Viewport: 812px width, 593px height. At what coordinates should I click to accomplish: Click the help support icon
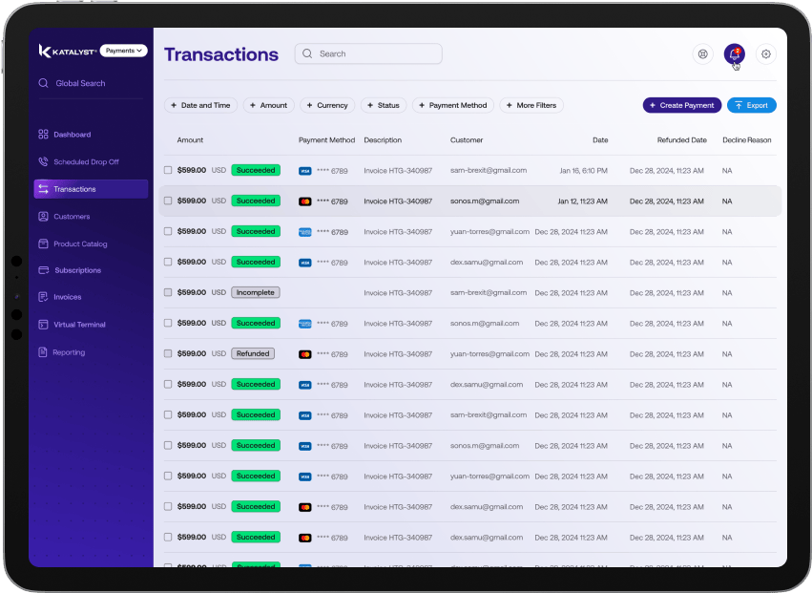click(x=702, y=54)
